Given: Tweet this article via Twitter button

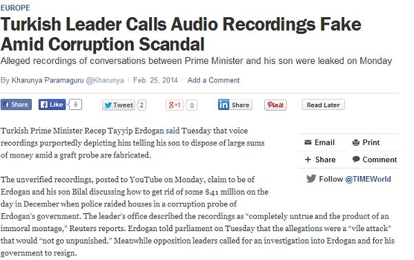Looking at the screenshot, I should pyautogui.click(x=119, y=105).
